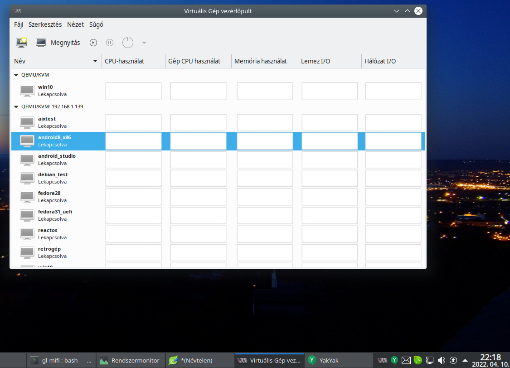Select the aixtest virtual machine
The image size is (510, 368).
pyautogui.click(x=218, y=122)
